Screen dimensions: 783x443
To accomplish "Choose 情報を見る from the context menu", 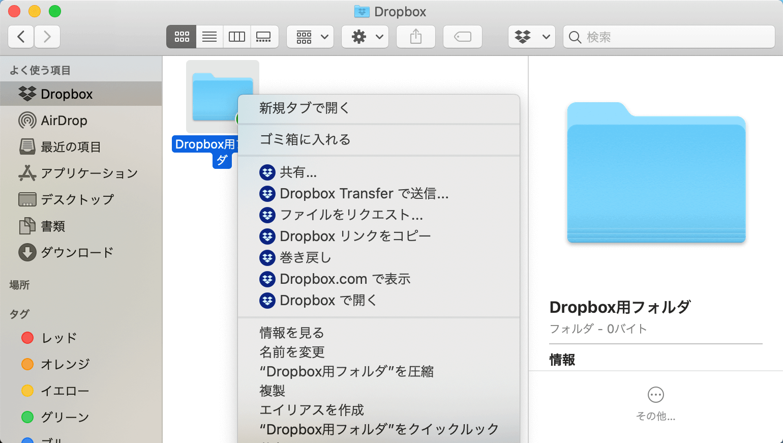I will click(x=379, y=333).
